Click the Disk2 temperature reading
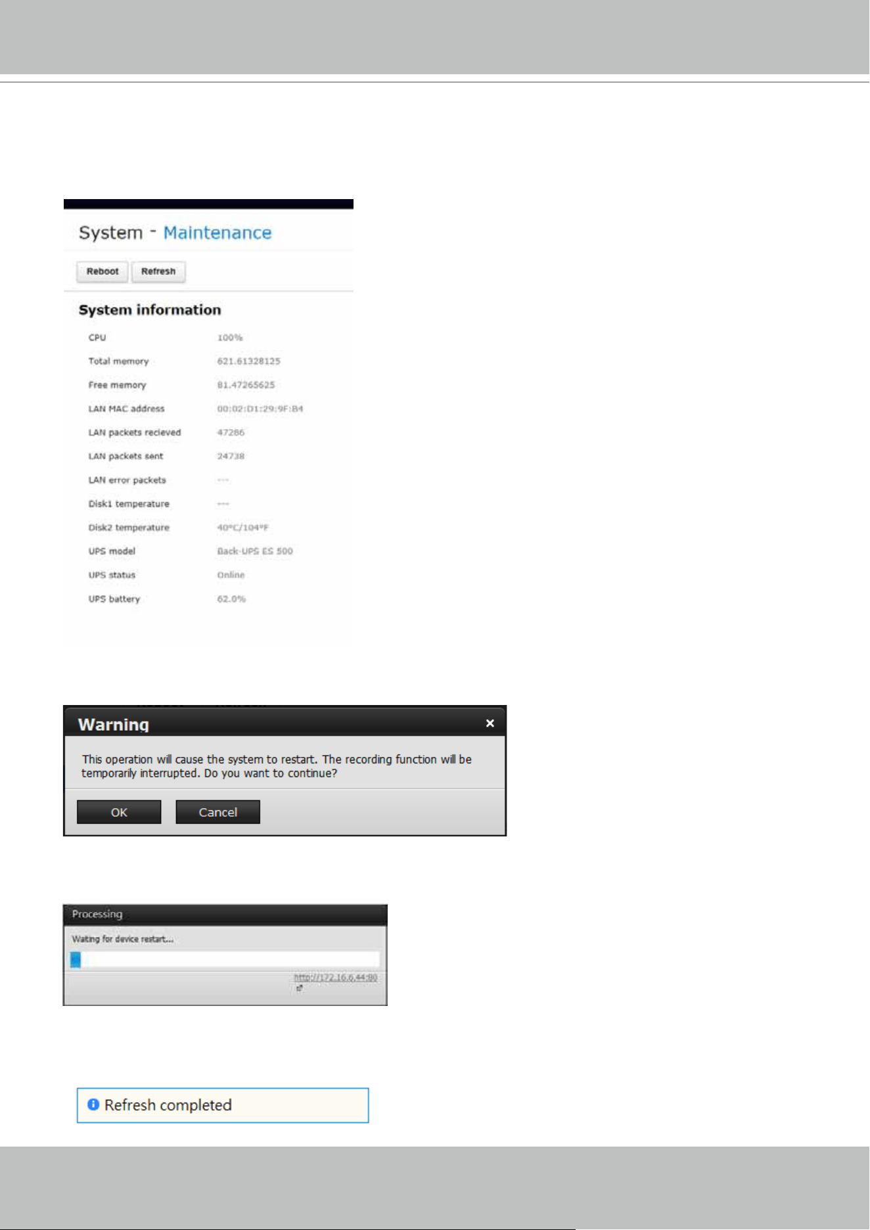 tap(243, 528)
